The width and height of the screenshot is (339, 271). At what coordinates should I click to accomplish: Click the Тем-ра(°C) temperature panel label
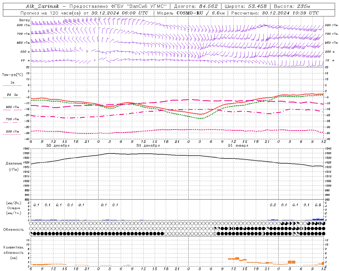(x=12, y=75)
